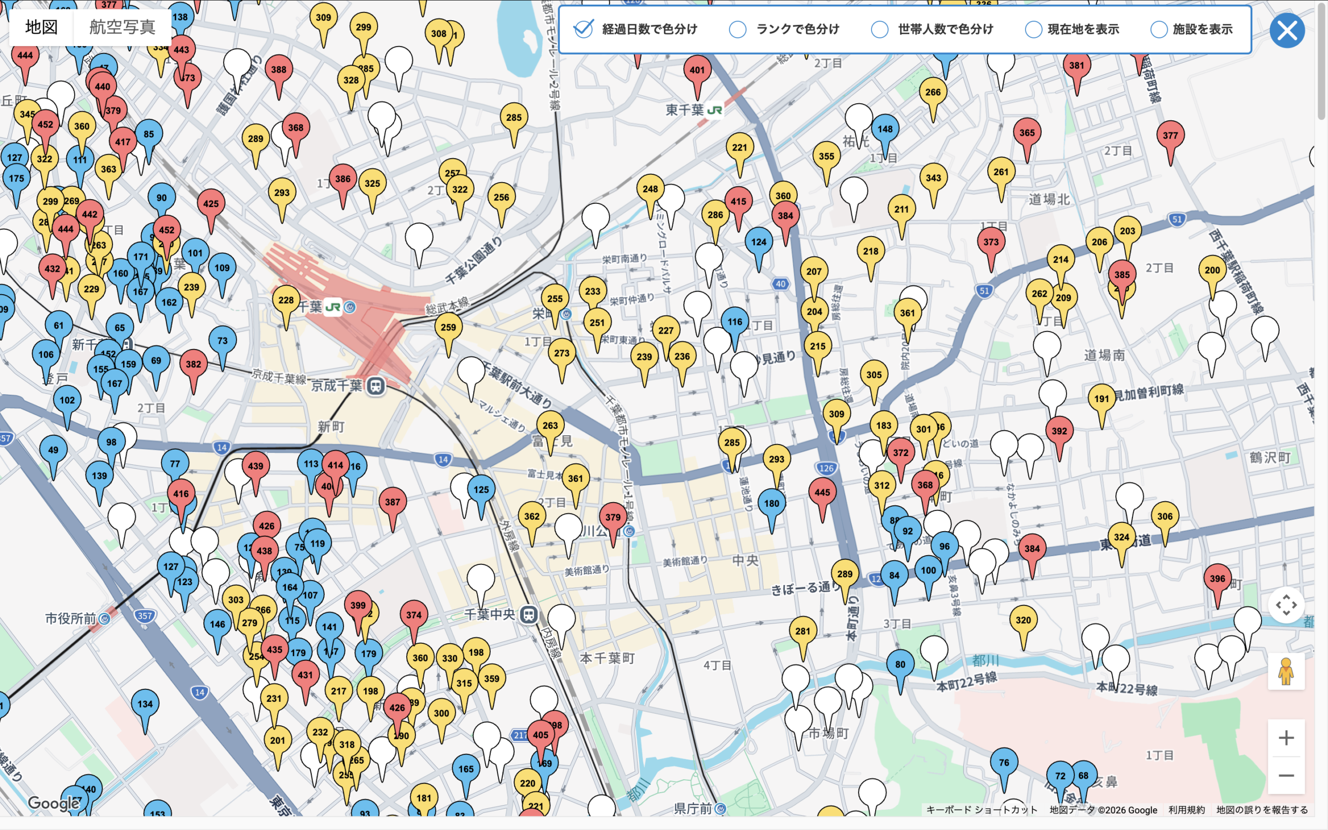Zoom in with the plus button
Viewport: 1328px width, 830px height.
click(1286, 738)
